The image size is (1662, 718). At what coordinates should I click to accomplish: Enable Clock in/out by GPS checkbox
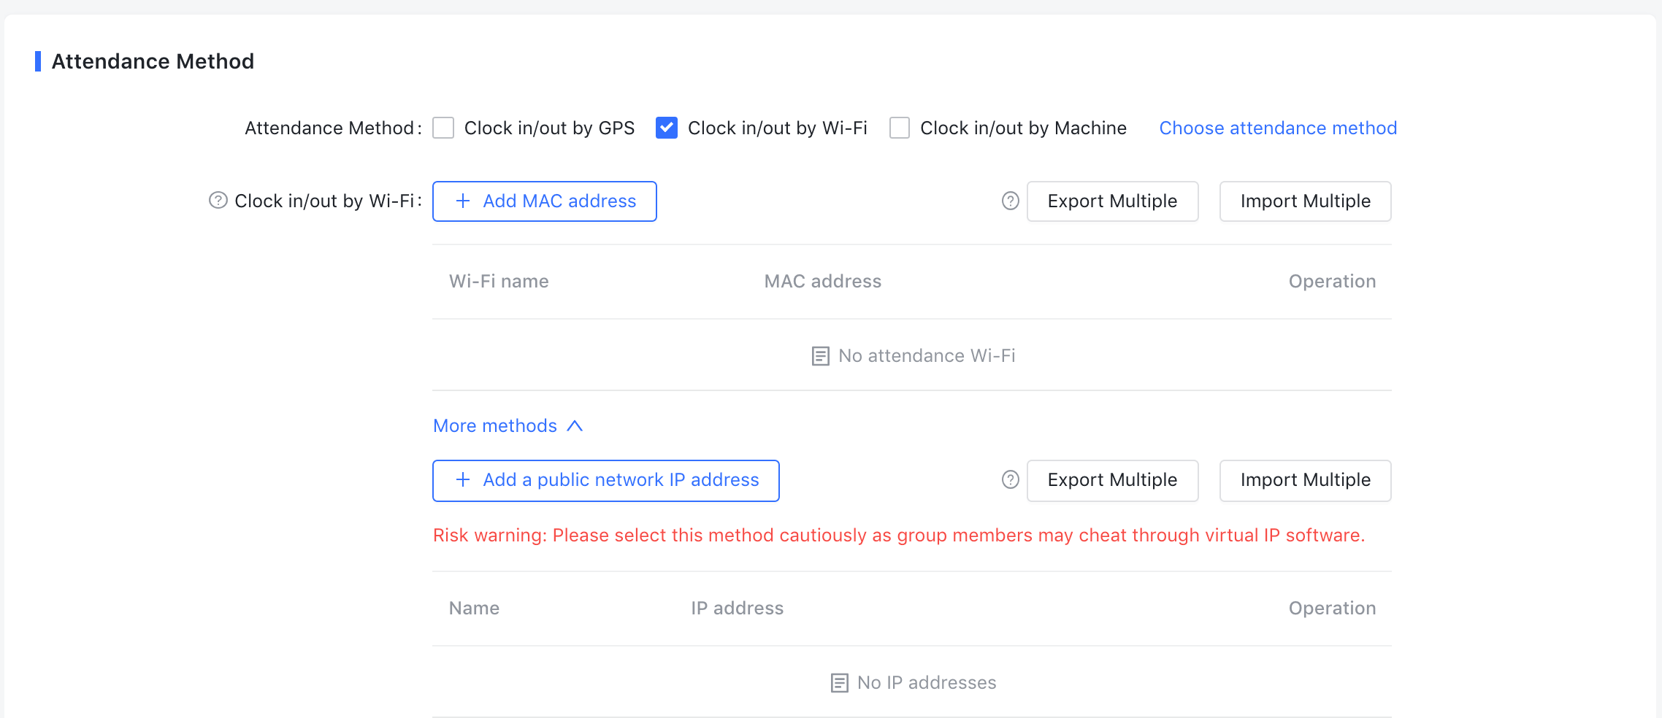click(x=443, y=128)
